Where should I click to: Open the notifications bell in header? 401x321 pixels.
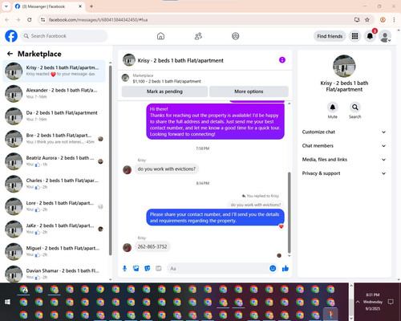click(x=370, y=36)
